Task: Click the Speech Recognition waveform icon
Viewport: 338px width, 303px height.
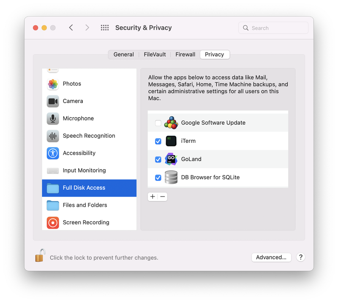Action: point(52,136)
